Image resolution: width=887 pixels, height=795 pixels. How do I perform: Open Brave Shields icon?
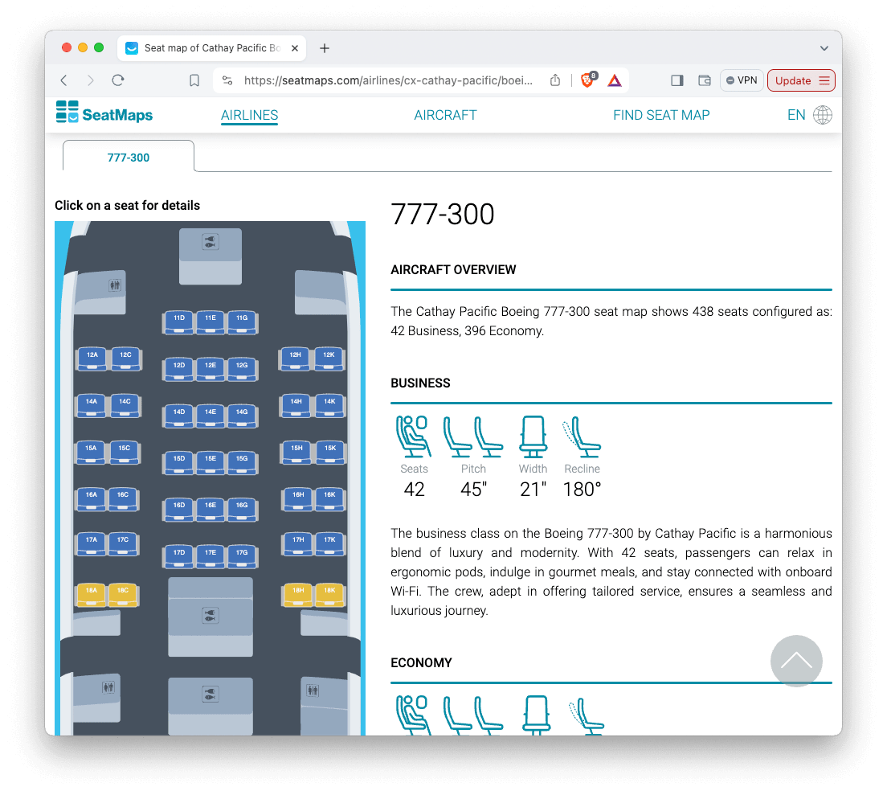[588, 80]
